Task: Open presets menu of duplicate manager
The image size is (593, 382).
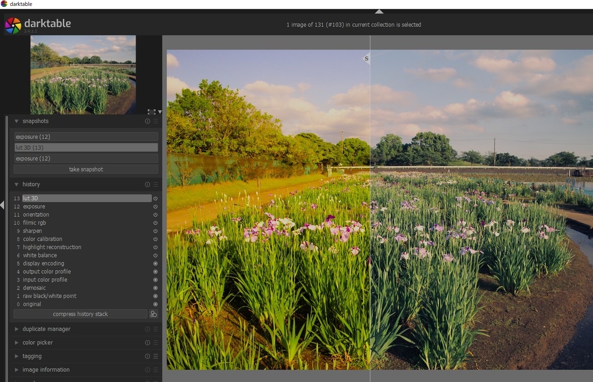Action: [156, 329]
